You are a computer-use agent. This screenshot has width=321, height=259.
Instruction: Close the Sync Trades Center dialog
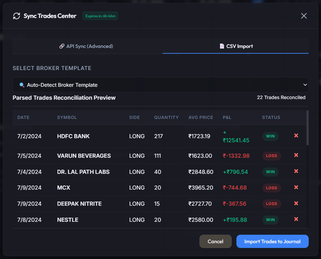[x=304, y=16]
